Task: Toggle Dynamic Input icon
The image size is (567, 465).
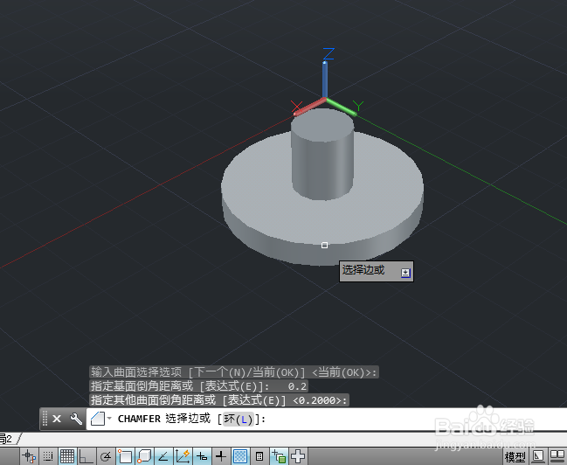Action: pos(202,456)
